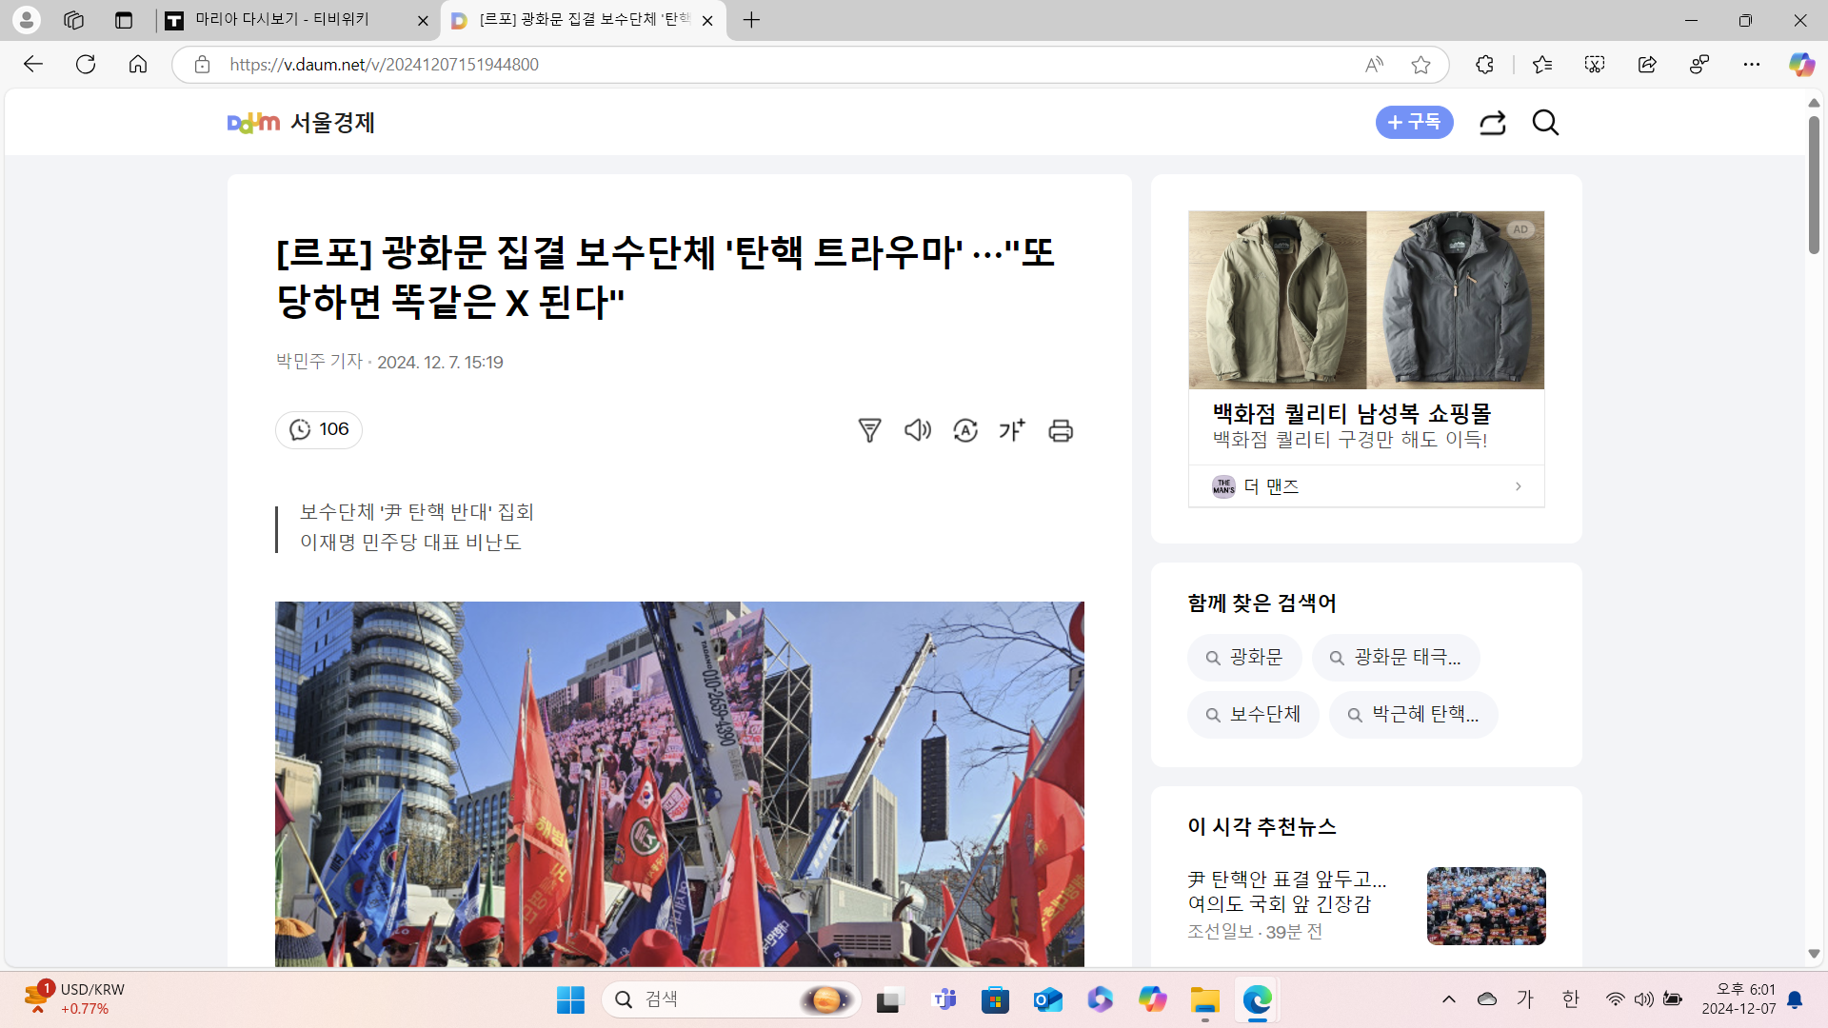Open the font size adjustment icon
Screen dimensions: 1828x1028
(x=1012, y=430)
